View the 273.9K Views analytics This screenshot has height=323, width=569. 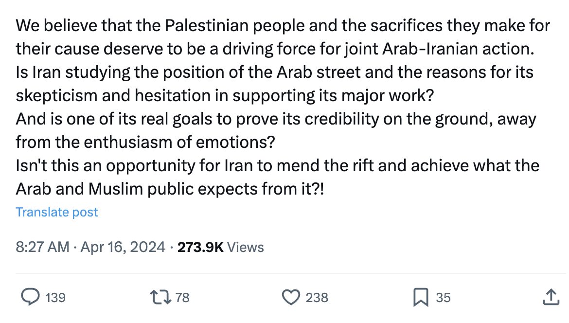pyautogui.click(x=221, y=247)
